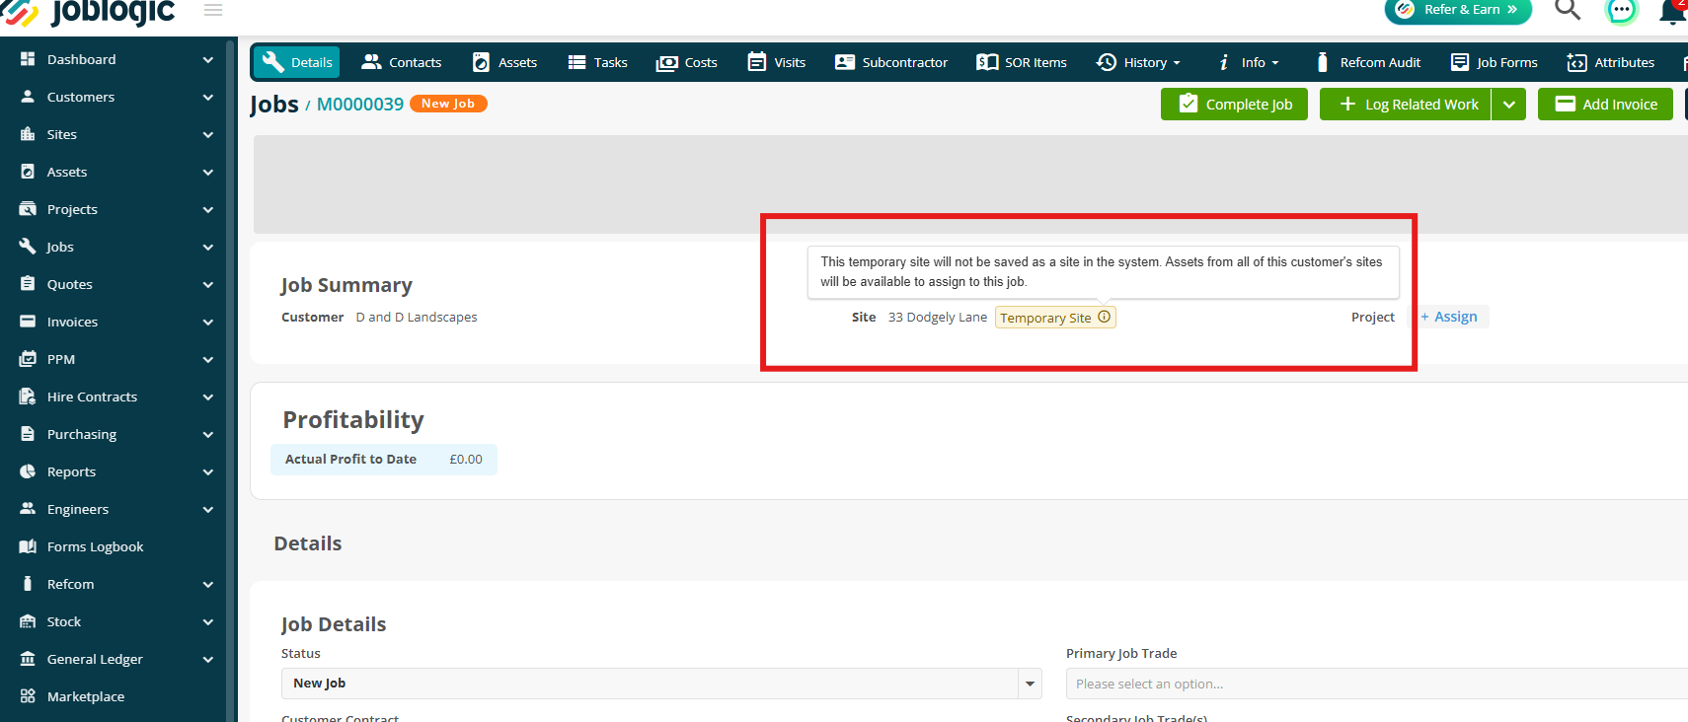This screenshot has width=1688, height=722.
Task: Switch to the SOR Items tab
Action: tap(1022, 62)
